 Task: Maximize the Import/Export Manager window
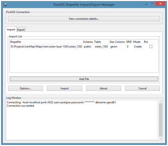152,4
